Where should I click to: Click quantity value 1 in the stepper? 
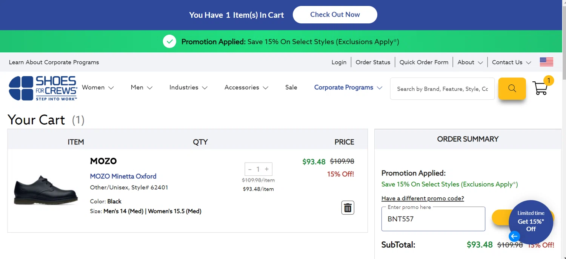[258, 169]
